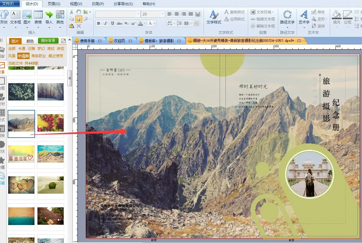Click the scissors cut icon
The image size is (362, 243).
tap(72, 12)
